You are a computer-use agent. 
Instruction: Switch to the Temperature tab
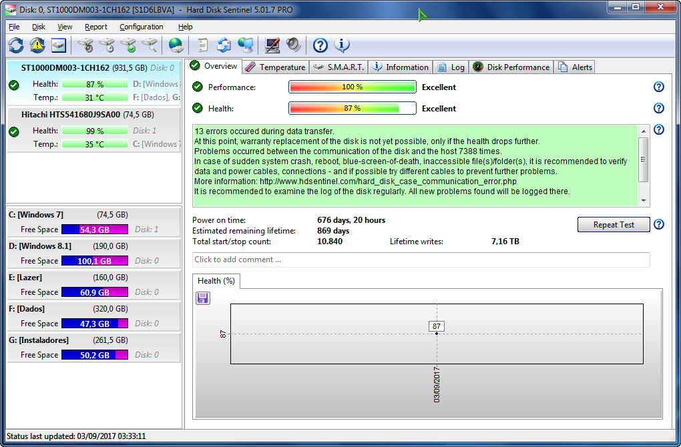(x=275, y=67)
